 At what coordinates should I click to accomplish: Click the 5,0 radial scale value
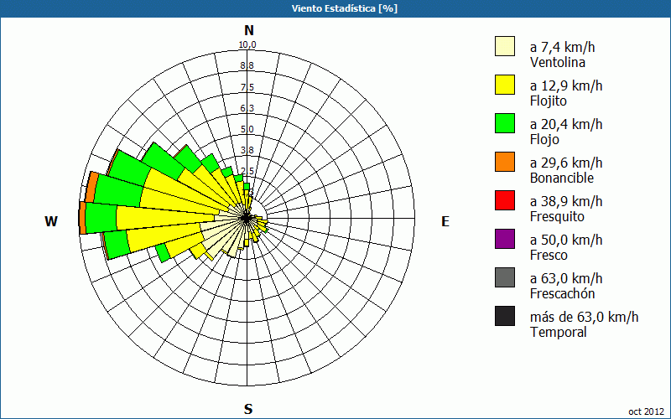point(247,129)
